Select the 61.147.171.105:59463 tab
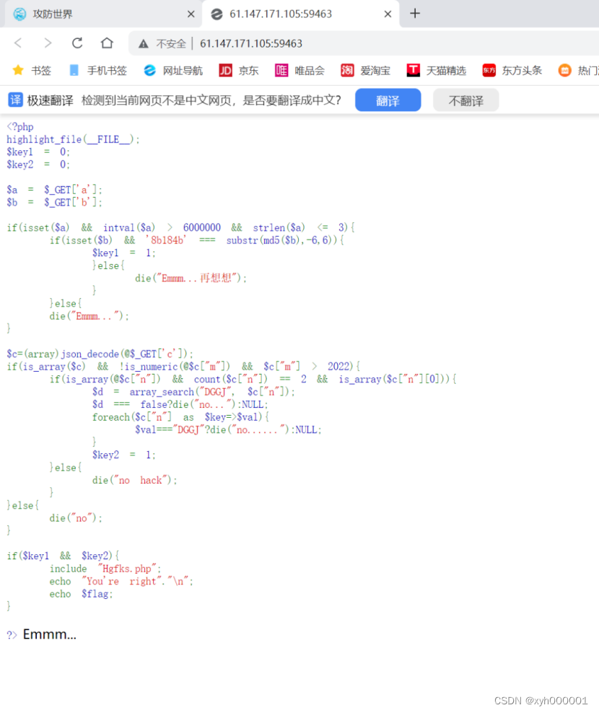599x713 pixels. [289, 14]
